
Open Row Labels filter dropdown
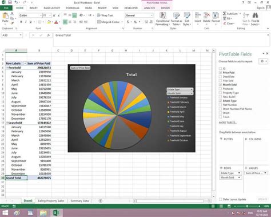pyautogui.click(x=25, y=64)
